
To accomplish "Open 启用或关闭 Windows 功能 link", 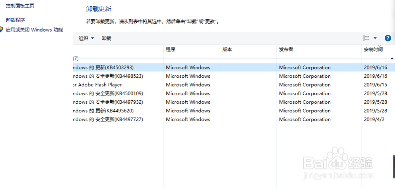I will click(x=34, y=30).
